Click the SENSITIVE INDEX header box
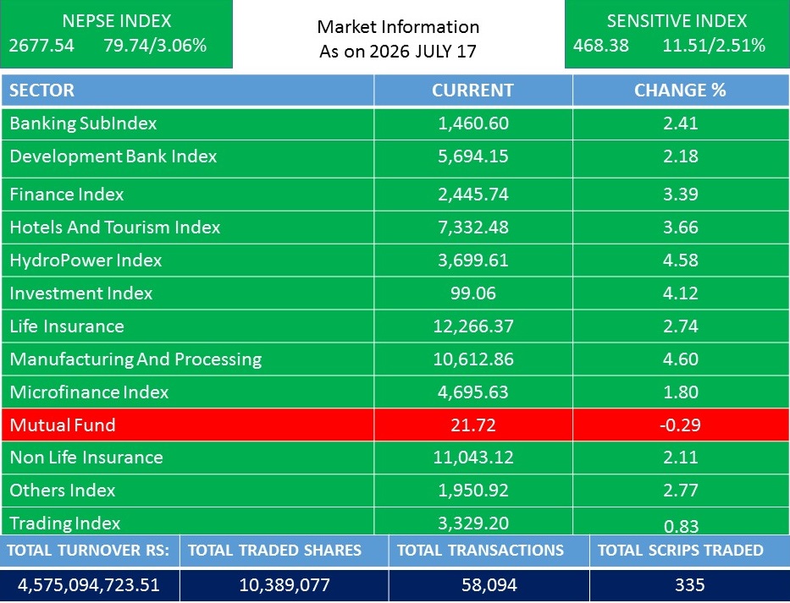The height and width of the screenshot is (603, 790). [x=677, y=34]
